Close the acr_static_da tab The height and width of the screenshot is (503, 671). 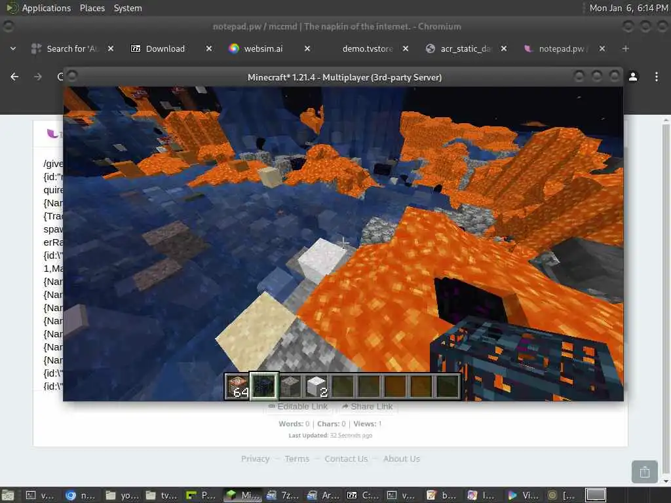[504, 48]
